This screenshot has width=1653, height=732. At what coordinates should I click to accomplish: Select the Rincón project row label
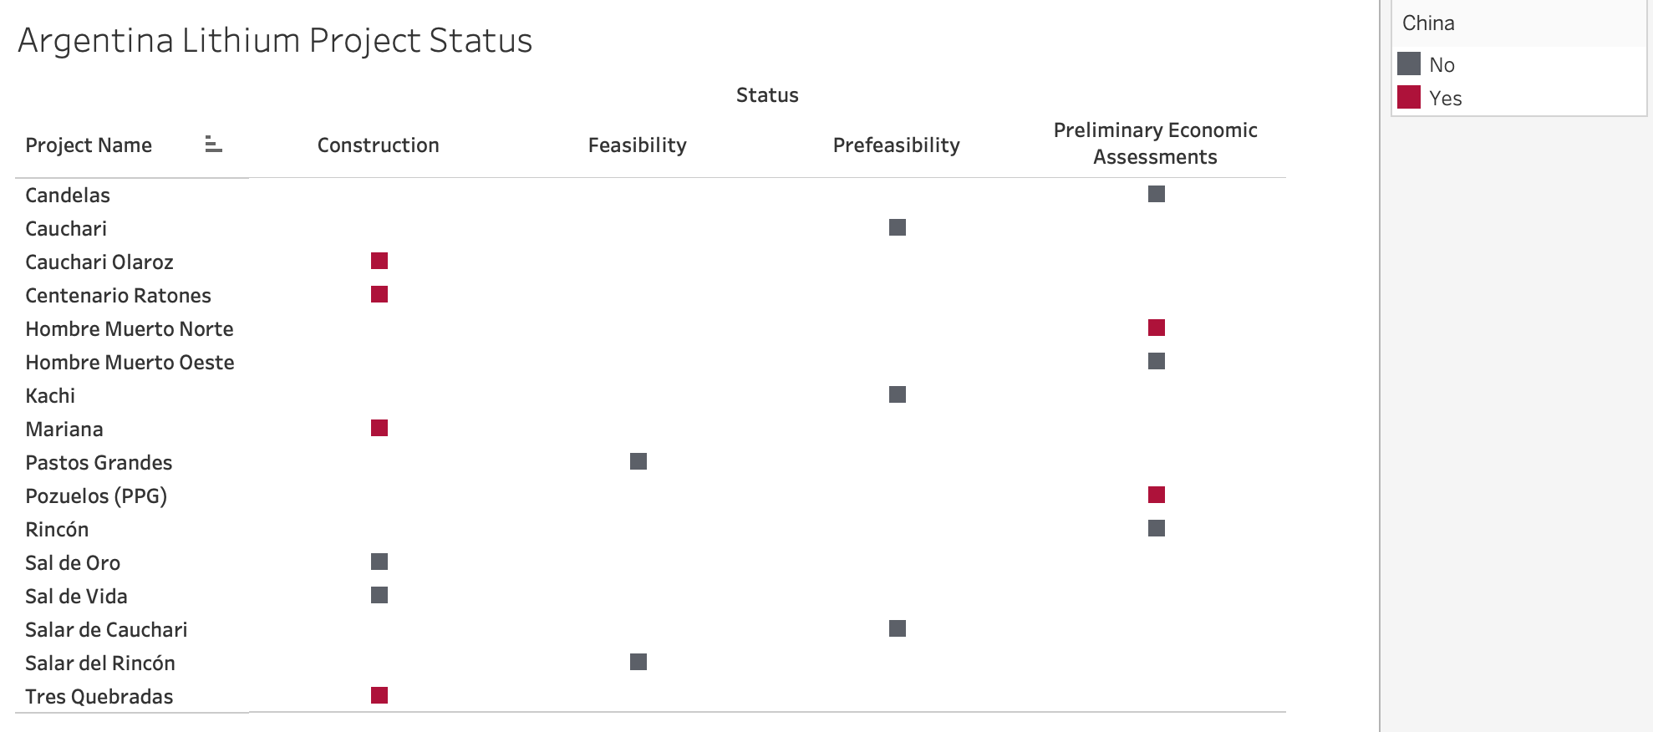coord(57,530)
